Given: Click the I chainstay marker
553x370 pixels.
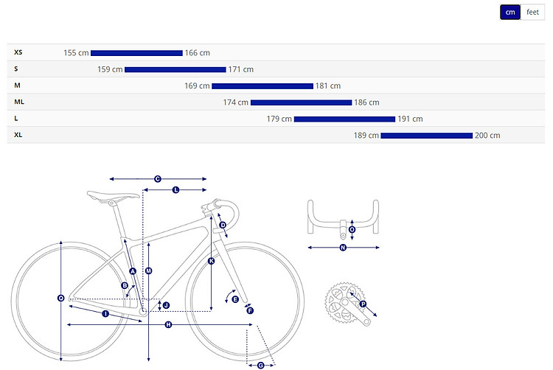Looking at the screenshot, I should [x=105, y=314].
